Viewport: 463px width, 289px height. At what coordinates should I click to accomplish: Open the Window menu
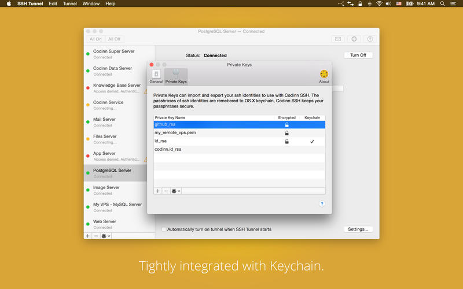click(x=91, y=3)
